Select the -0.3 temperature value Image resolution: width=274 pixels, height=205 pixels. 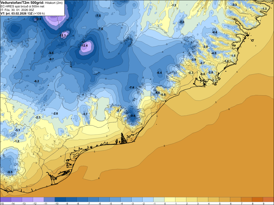pos(191,73)
